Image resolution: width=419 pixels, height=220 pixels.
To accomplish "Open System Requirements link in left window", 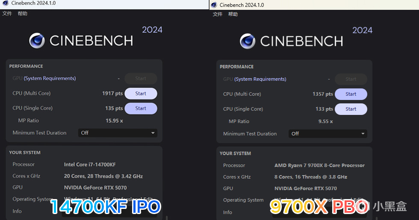I will (x=50, y=79).
